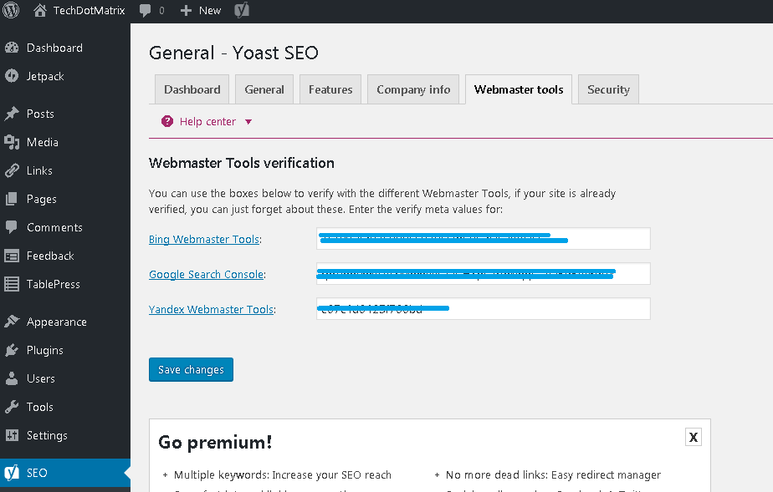Click the Plugins plug icon in sidebar
The image size is (773, 492).
pos(12,350)
